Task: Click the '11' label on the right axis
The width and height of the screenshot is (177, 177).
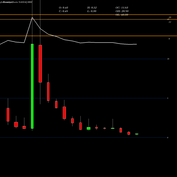Action: (170, 22)
